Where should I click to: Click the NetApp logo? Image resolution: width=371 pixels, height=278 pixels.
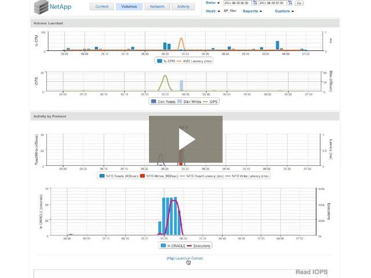pyautogui.click(x=53, y=7)
